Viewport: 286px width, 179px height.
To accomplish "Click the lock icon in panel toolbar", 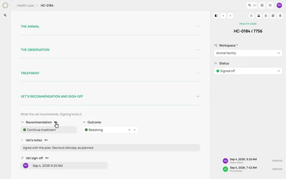I will coord(266,16).
